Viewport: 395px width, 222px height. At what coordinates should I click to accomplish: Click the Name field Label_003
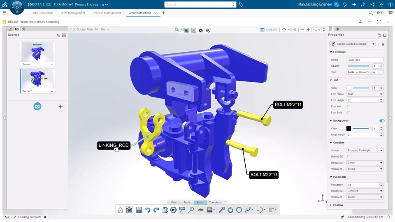[x=365, y=60]
